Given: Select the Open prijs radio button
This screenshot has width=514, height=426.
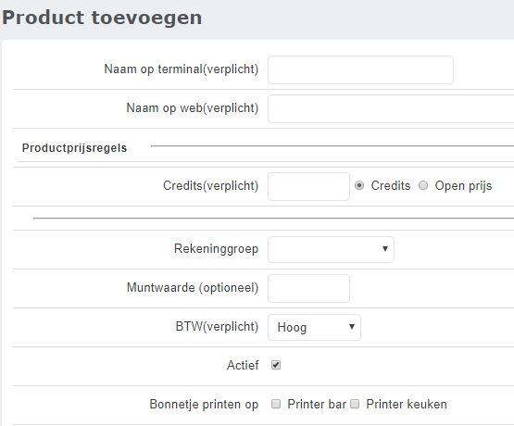Looking at the screenshot, I should (x=423, y=185).
